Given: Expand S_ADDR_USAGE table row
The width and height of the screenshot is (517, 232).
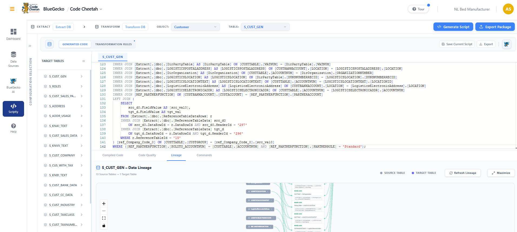Looking at the screenshot, I should [82, 116].
